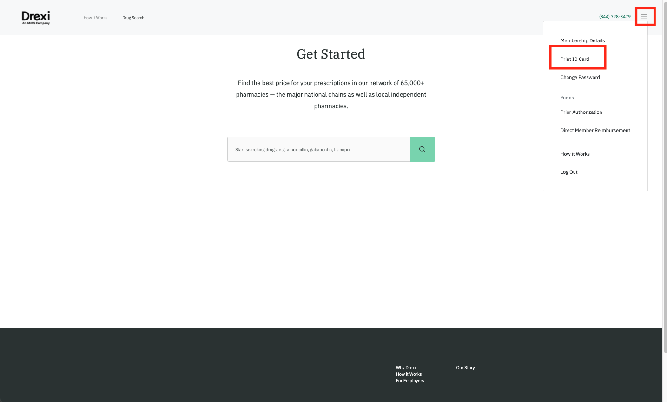The image size is (667, 402).
Task: Select How it Works in dropdown menu
Action: [x=575, y=154]
